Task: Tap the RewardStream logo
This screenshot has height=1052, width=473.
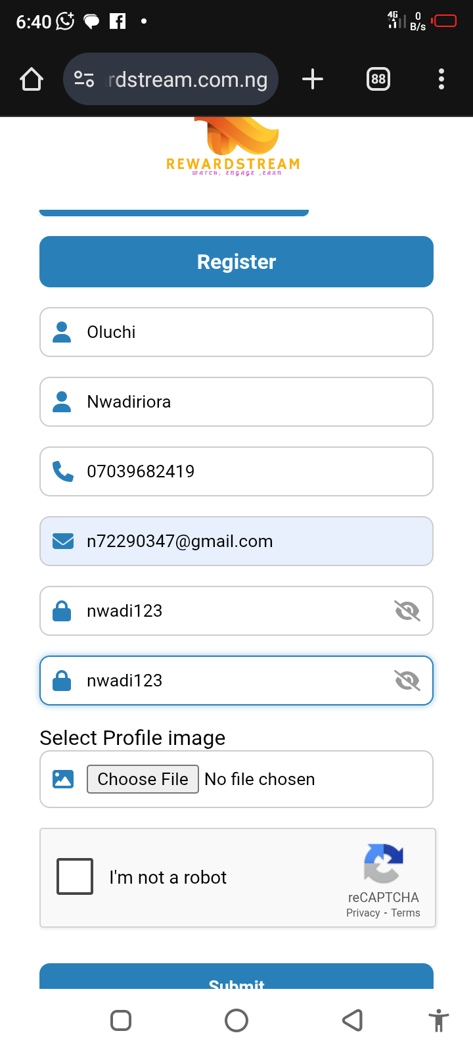Action: (234, 147)
